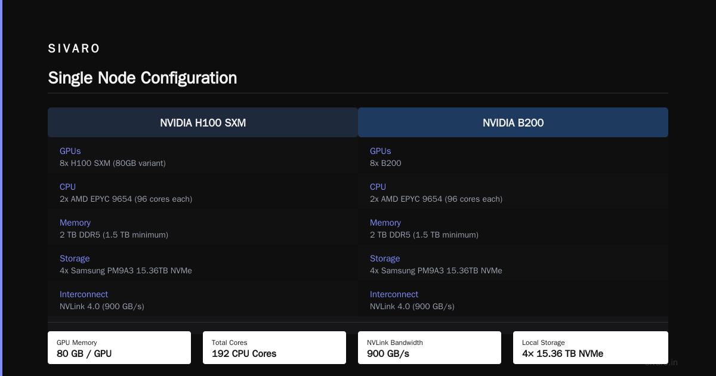The image size is (716, 376).
Task: Click CPU label in the H100 column
Action: pos(68,187)
